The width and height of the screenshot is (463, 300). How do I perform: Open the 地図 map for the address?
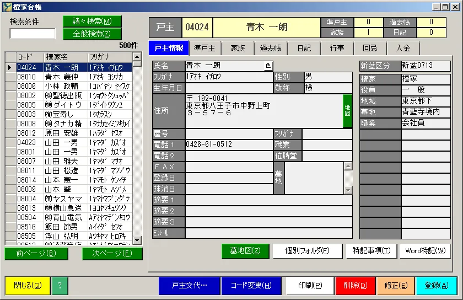(x=347, y=111)
